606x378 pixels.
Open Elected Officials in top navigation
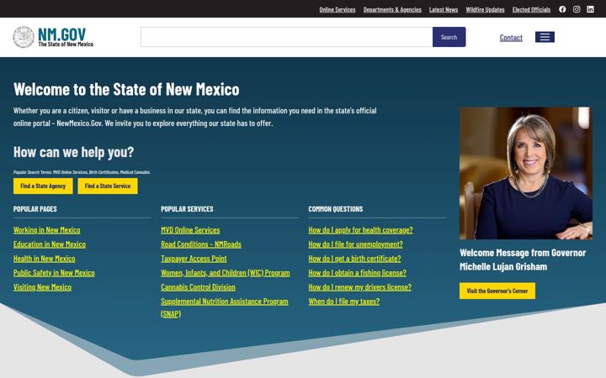coord(531,9)
